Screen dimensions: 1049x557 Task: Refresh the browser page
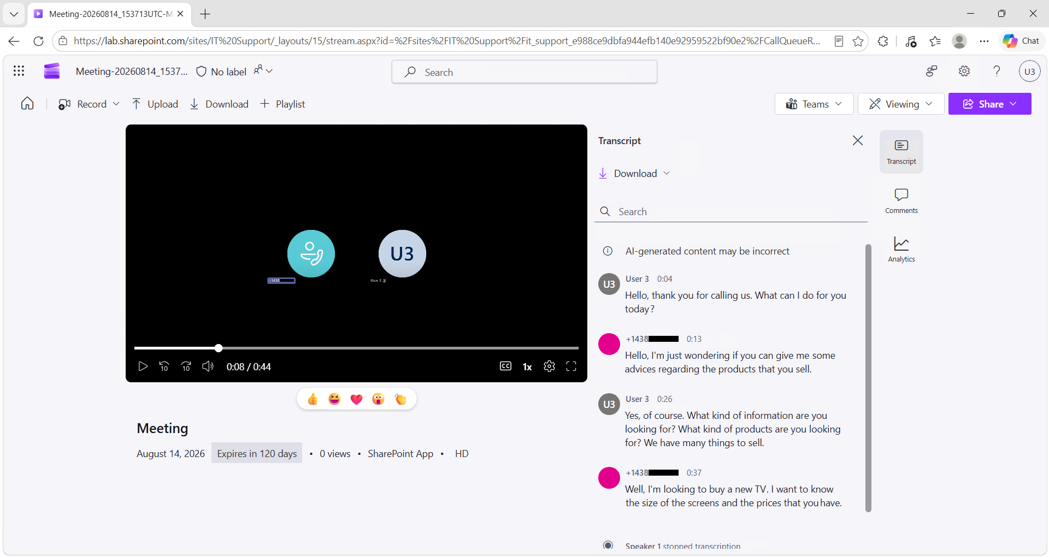38,41
